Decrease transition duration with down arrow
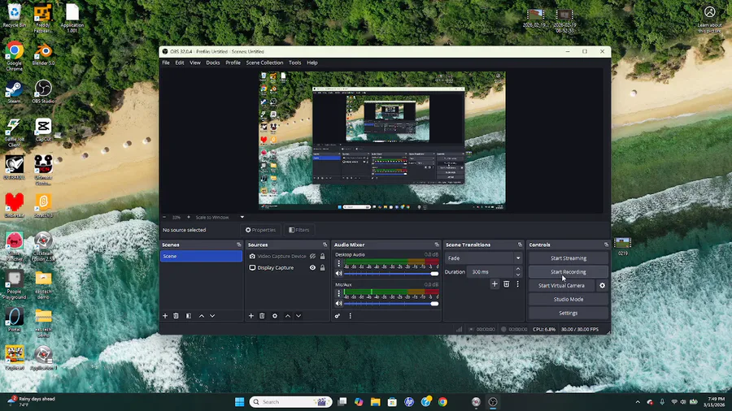 518,275
